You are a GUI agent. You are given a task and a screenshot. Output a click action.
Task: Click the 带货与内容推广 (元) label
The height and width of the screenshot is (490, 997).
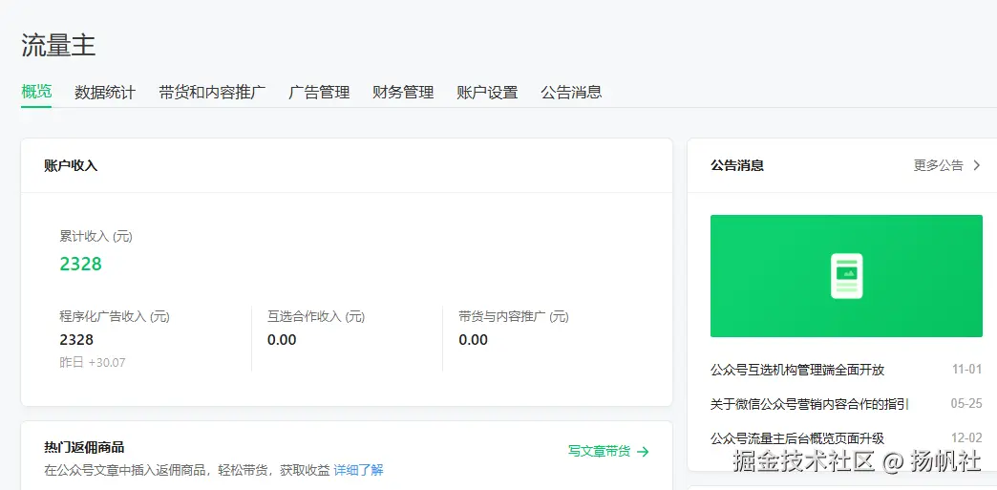pyautogui.click(x=514, y=316)
